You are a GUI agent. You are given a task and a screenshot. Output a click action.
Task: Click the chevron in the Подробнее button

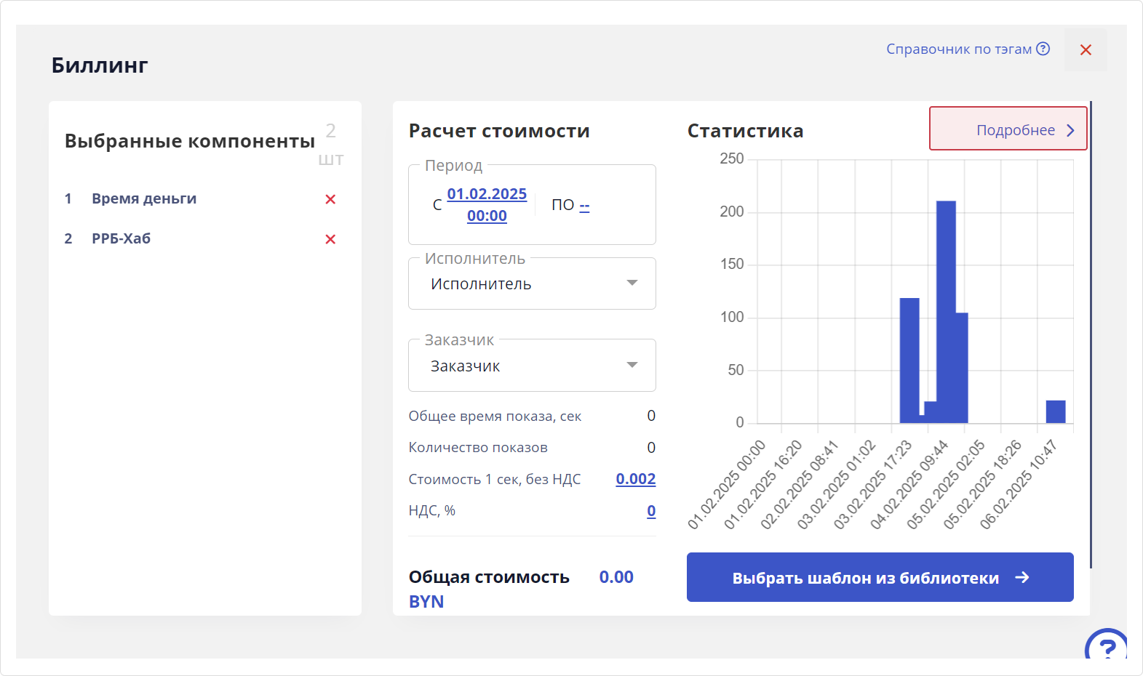[x=1070, y=130]
